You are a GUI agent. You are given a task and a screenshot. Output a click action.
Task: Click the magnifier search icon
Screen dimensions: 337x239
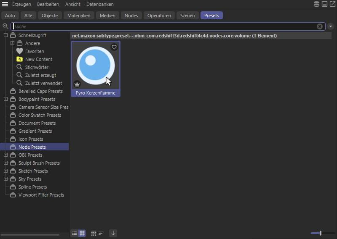pyautogui.click(x=5, y=26)
